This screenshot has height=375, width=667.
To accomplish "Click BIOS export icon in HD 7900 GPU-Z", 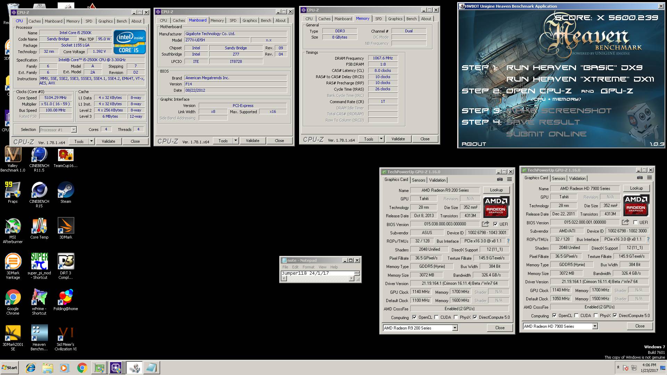I will pyautogui.click(x=625, y=222).
